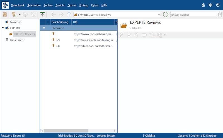Open URL with globe icon
223x138 pixels.
pos(152,35)
